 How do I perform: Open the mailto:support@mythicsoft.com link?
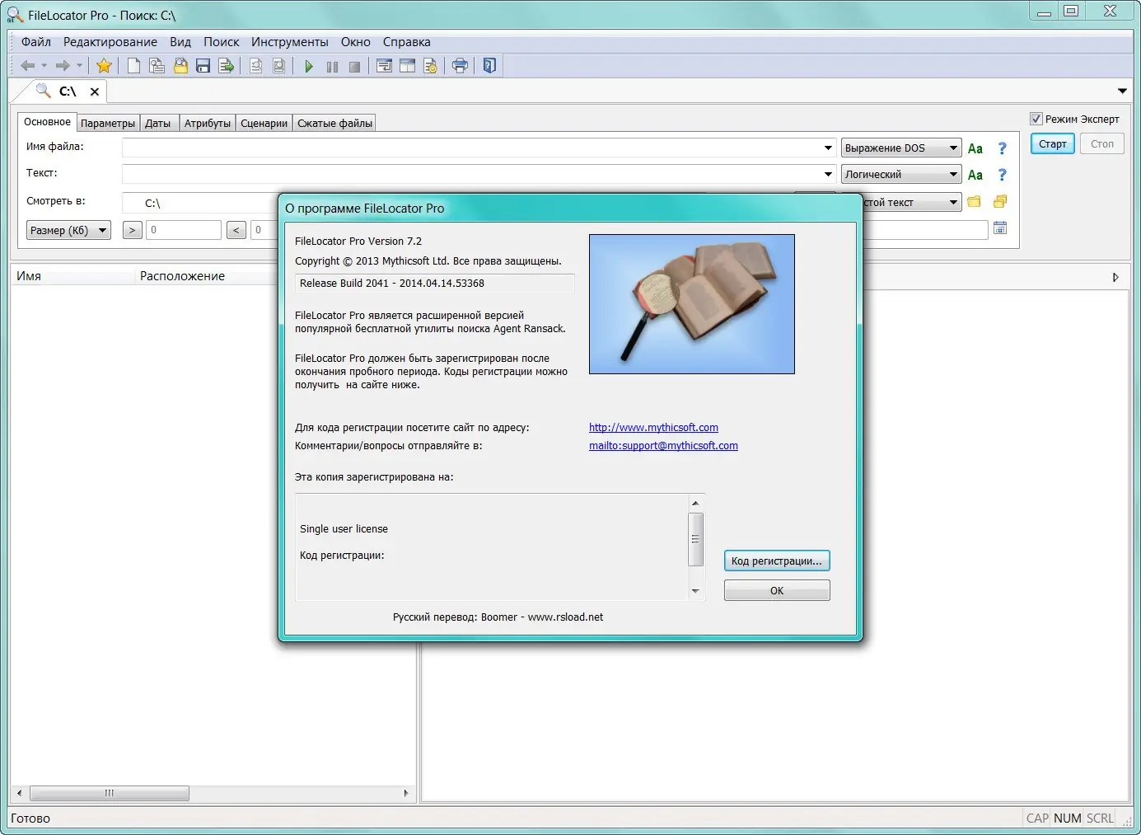pos(663,445)
